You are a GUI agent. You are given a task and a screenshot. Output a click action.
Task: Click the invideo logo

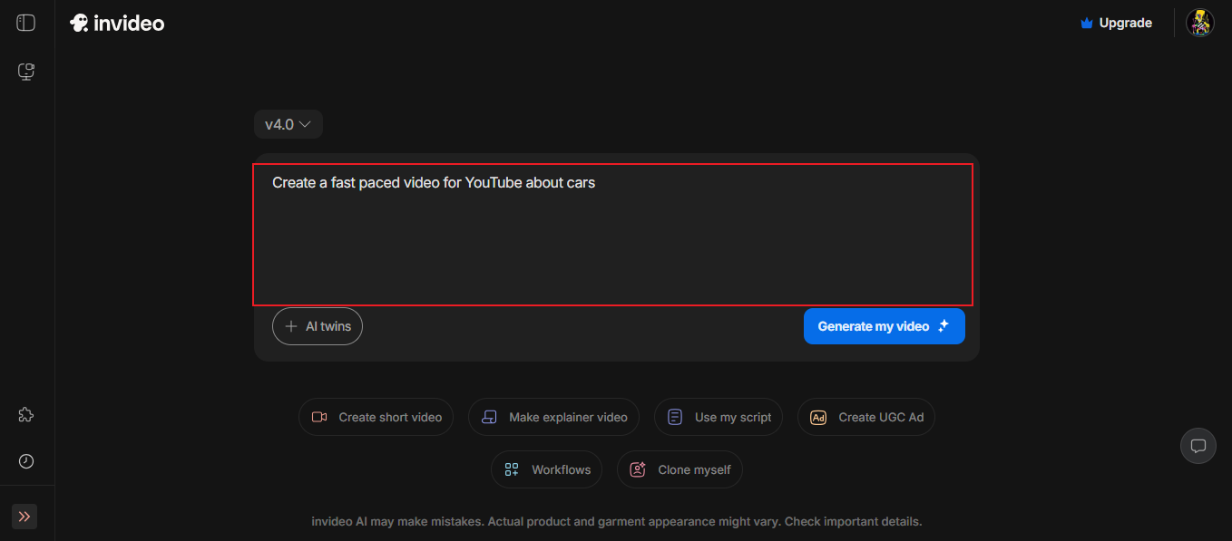coord(117,24)
